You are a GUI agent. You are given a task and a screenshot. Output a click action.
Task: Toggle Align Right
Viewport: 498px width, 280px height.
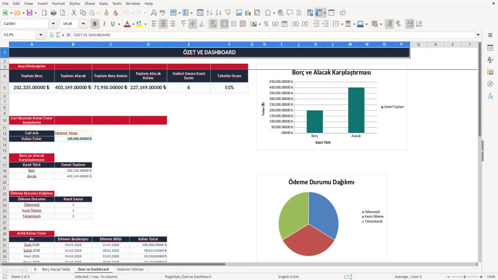coord(172,24)
